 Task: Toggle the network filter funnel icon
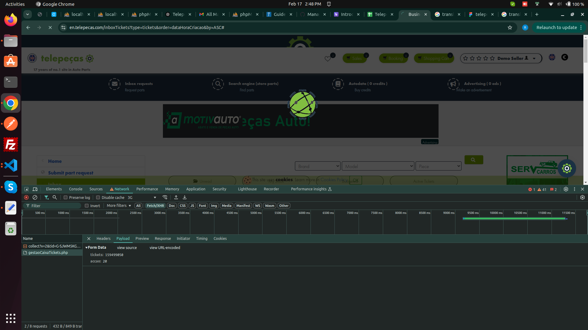46,197
